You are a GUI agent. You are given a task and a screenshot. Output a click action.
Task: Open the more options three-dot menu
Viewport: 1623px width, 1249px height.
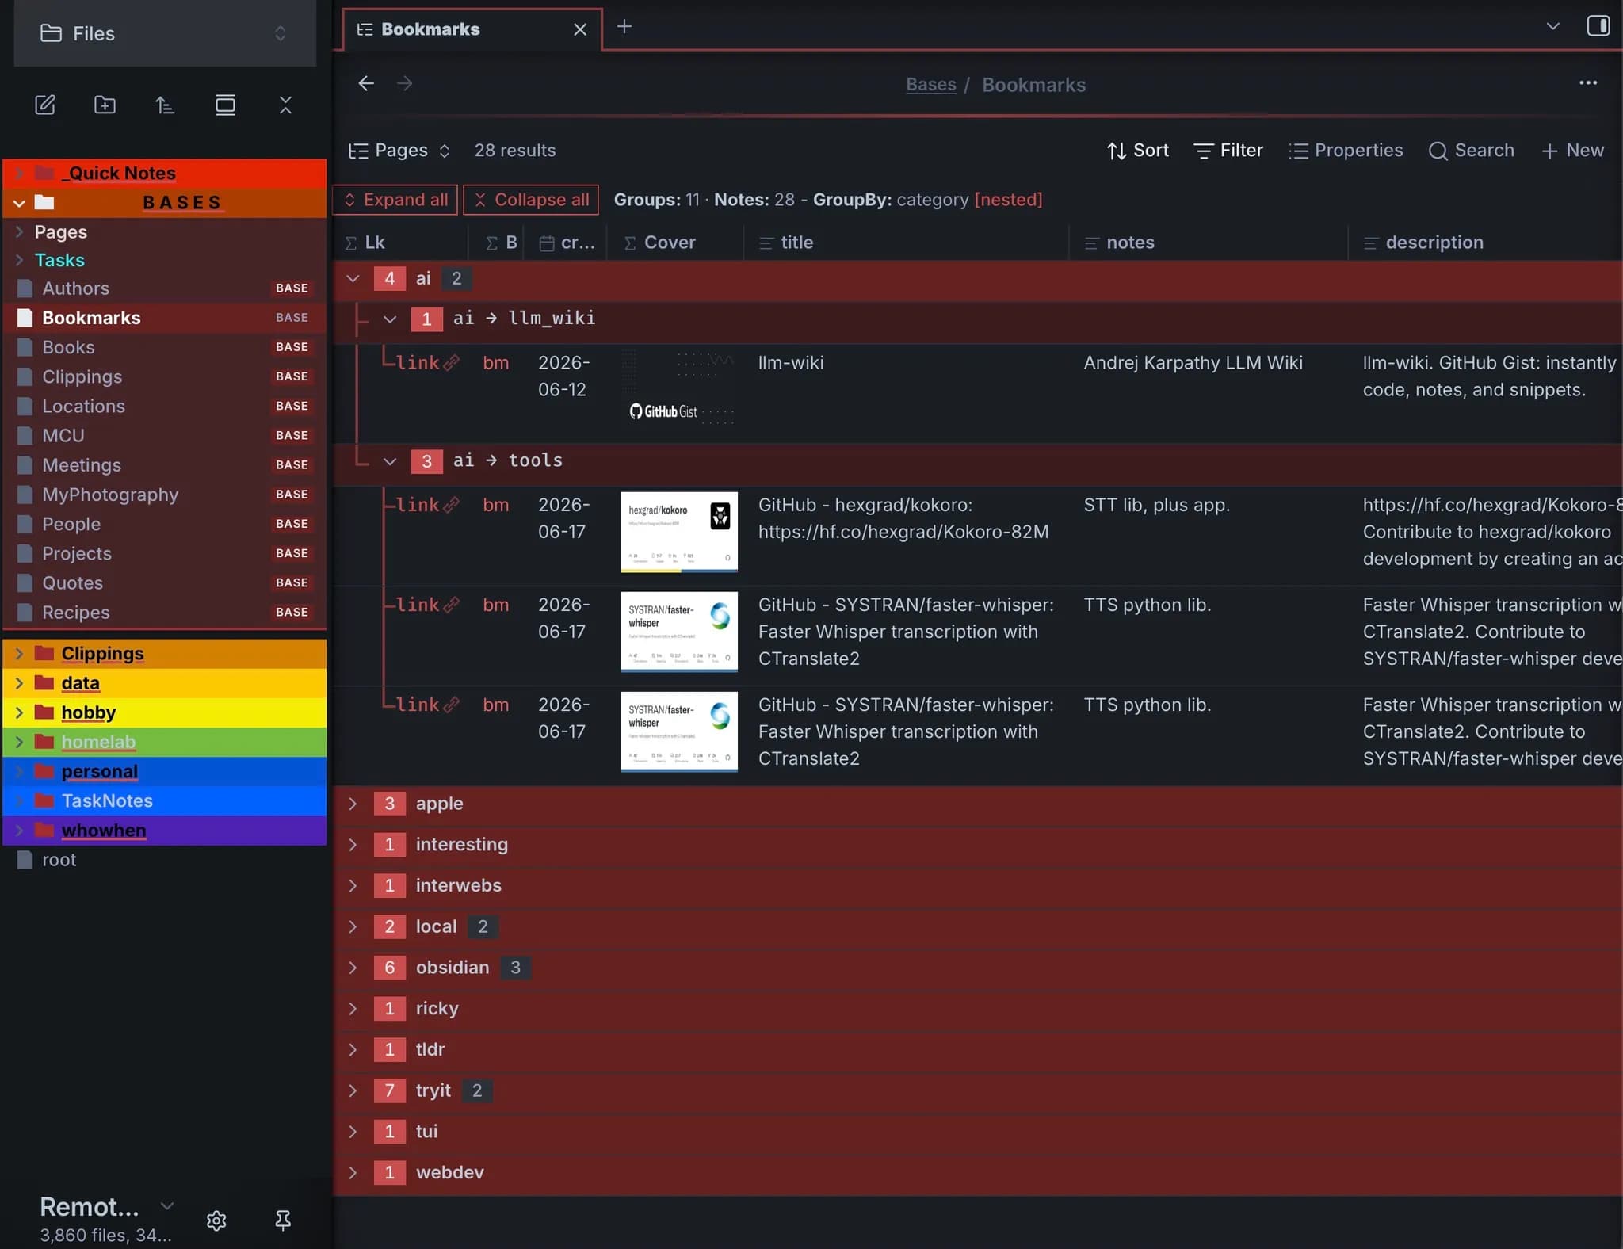tap(1588, 82)
